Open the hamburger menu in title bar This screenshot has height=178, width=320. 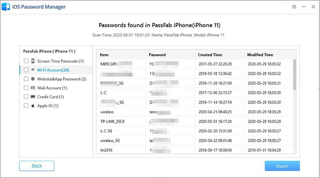(x=294, y=7)
